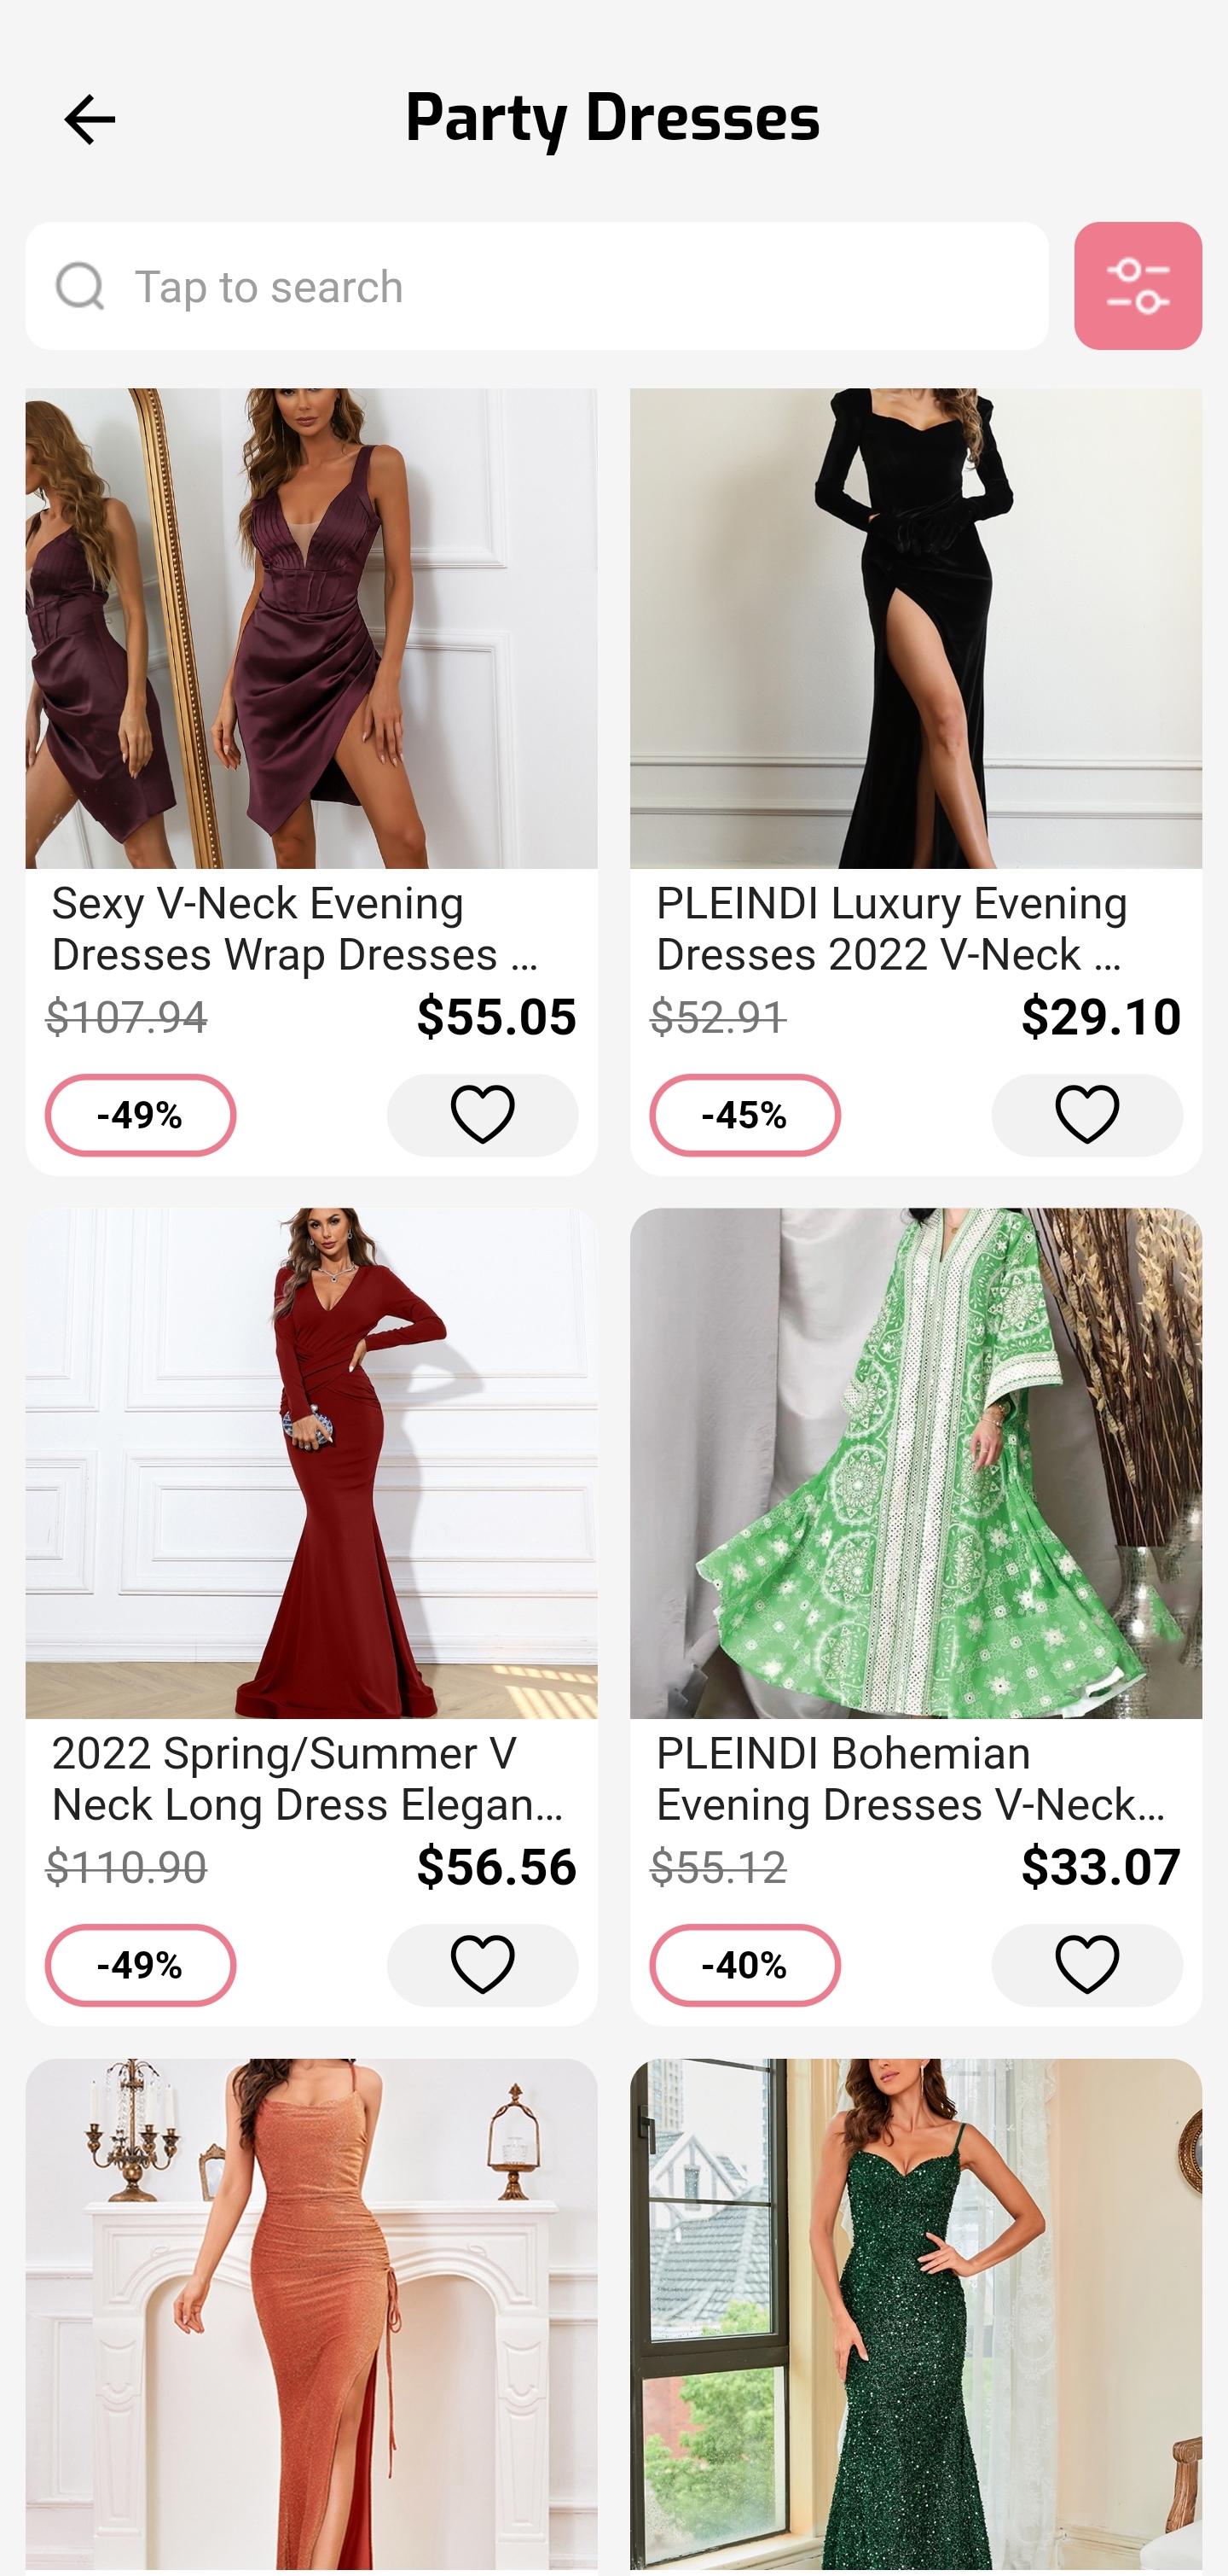Tap the -49% badge under $55.05

(x=140, y=1115)
